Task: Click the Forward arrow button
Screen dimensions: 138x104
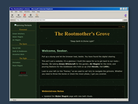Action: click(x=18, y=16)
